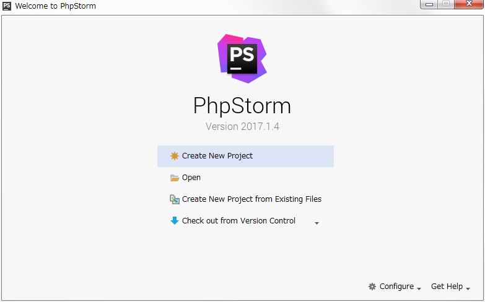This screenshot has width=485, height=302.
Task: Click the PhpStorm heading text
Action: point(242,106)
